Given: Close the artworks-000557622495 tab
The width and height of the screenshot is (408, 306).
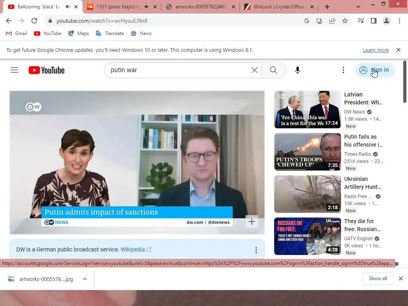Looking at the screenshot, I should tap(233, 7).
